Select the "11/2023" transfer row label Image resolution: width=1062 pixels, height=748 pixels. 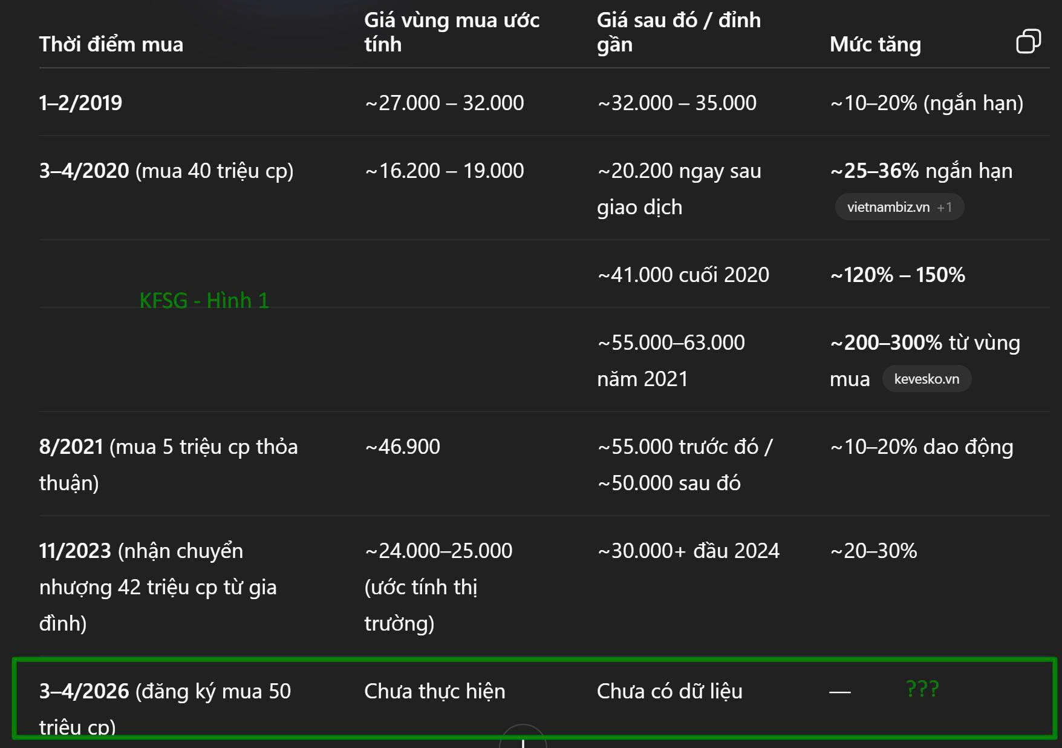click(75, 551)
